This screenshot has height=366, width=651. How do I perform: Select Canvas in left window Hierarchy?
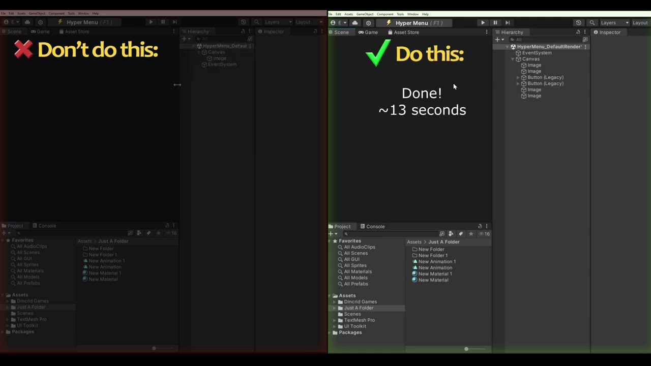216,52
